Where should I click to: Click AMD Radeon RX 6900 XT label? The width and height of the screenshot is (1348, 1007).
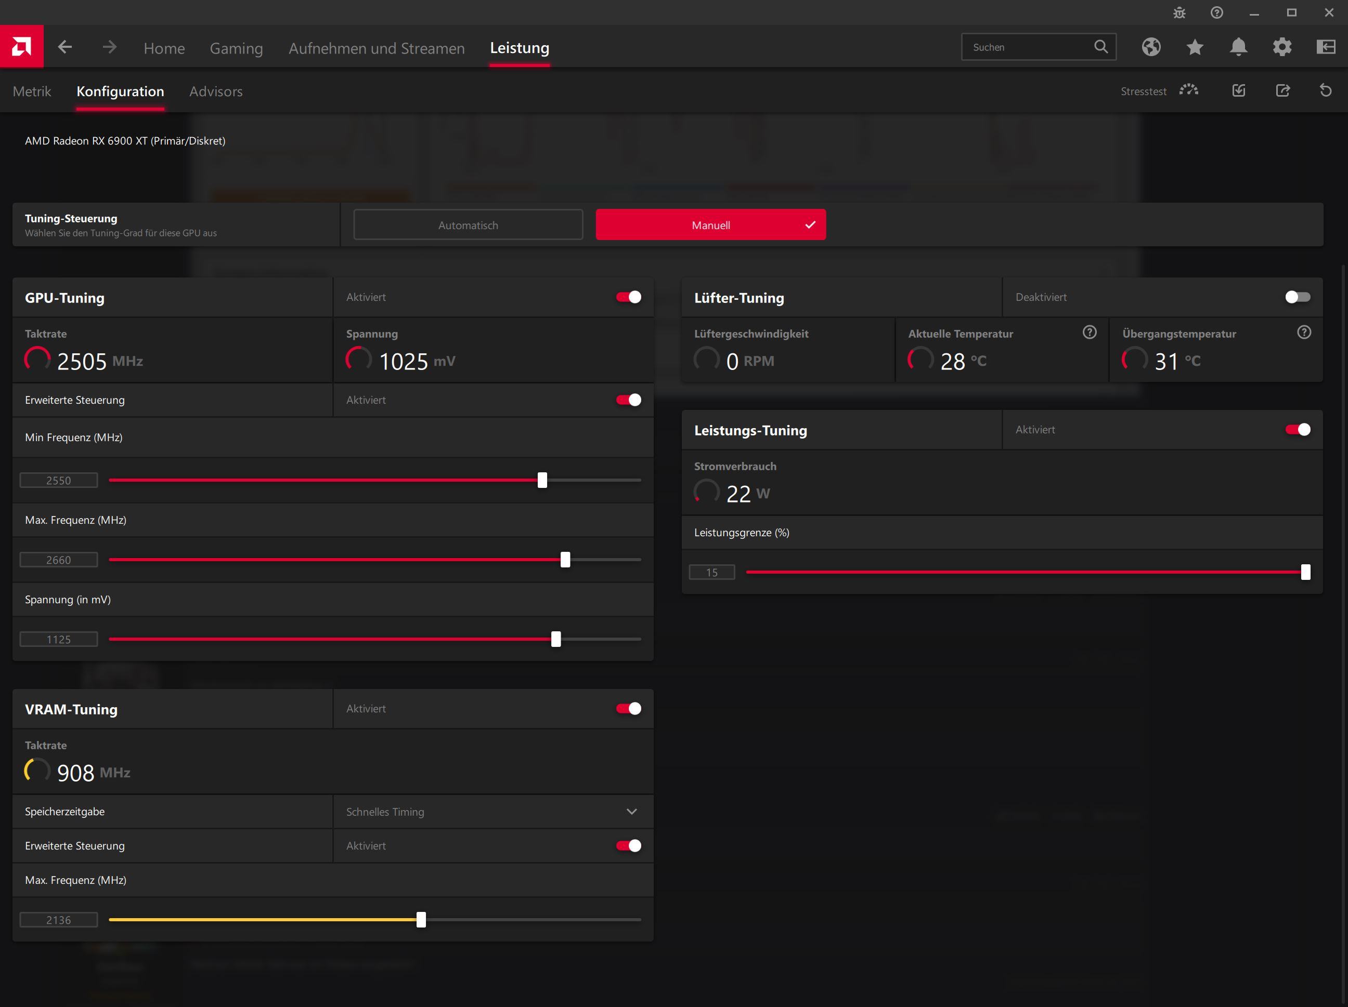tap(125, 141)
